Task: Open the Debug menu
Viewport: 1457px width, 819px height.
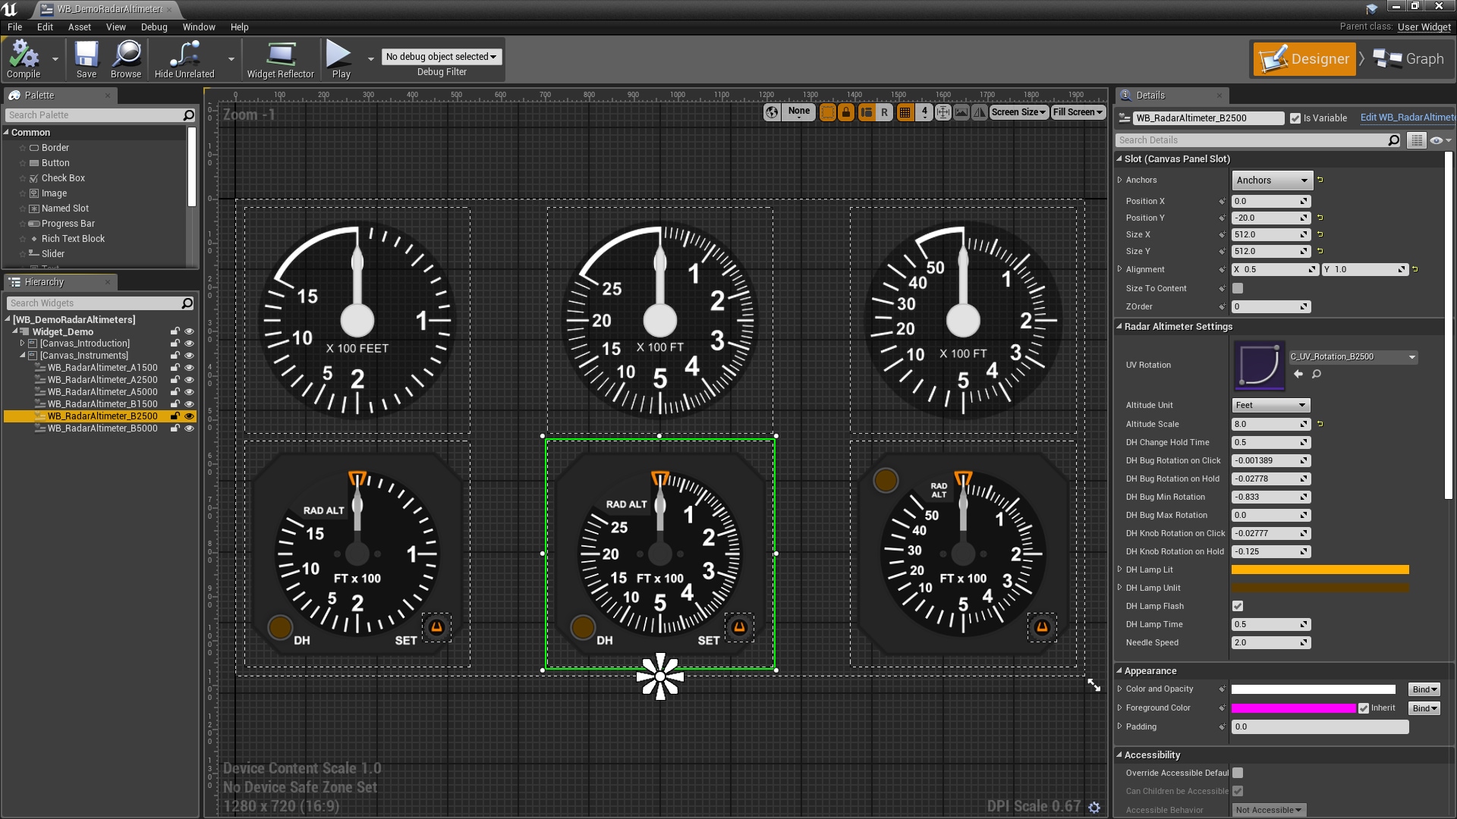Action: (x=154, y=27)
